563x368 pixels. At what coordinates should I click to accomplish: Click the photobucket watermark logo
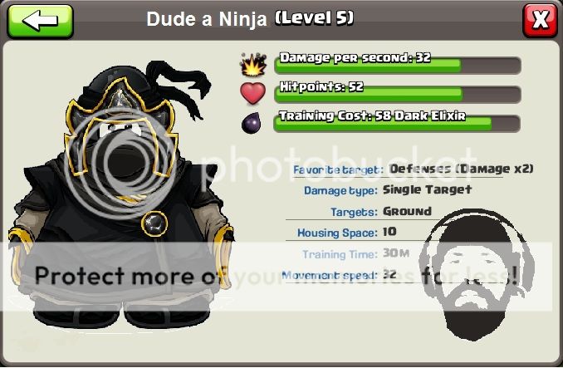[x=275, y=164]
